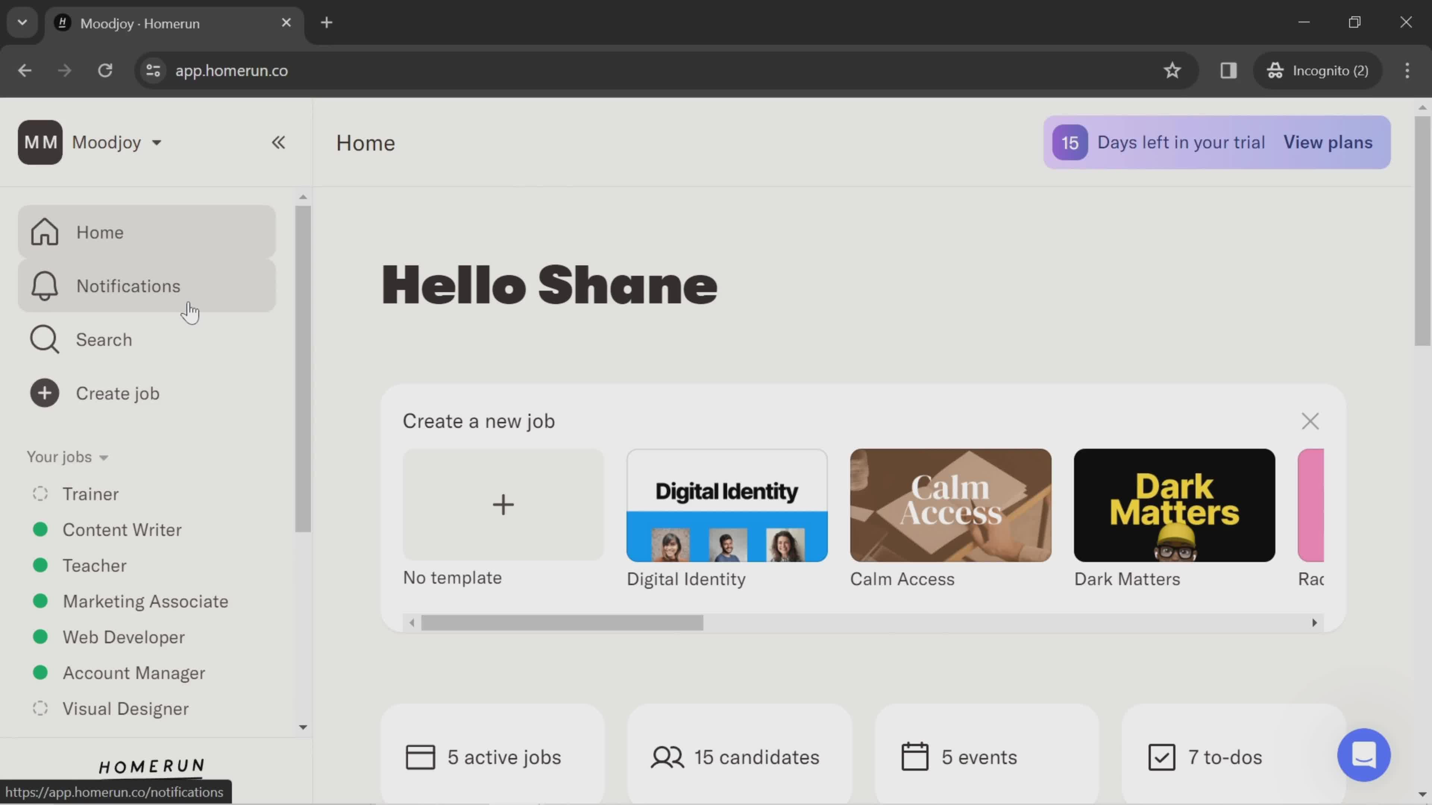Open Chrome three-dot menu

(x=1407, y=70)
